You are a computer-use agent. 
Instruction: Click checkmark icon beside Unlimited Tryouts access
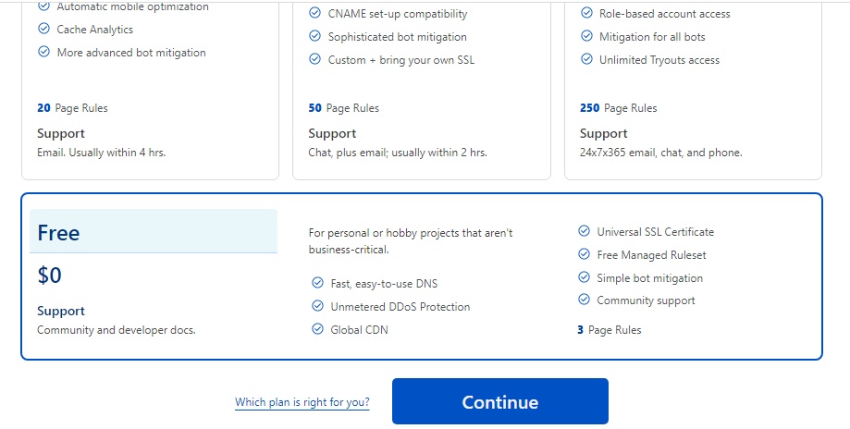pos(586,59)
